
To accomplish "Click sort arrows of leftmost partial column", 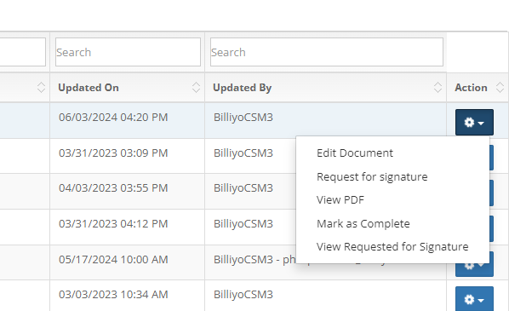I will 41,88.
